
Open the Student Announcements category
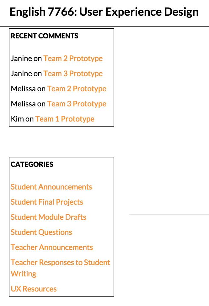51,187
